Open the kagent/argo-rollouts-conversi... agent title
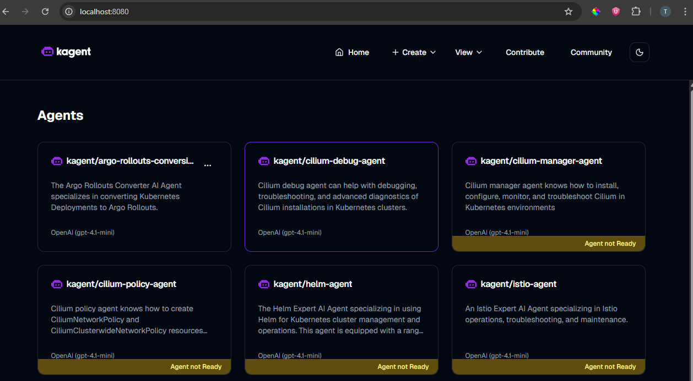 [130, 161]
